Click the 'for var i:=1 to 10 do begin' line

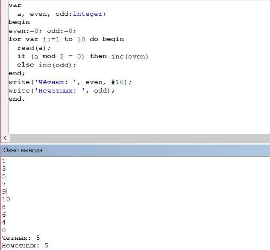pos(66,39)
